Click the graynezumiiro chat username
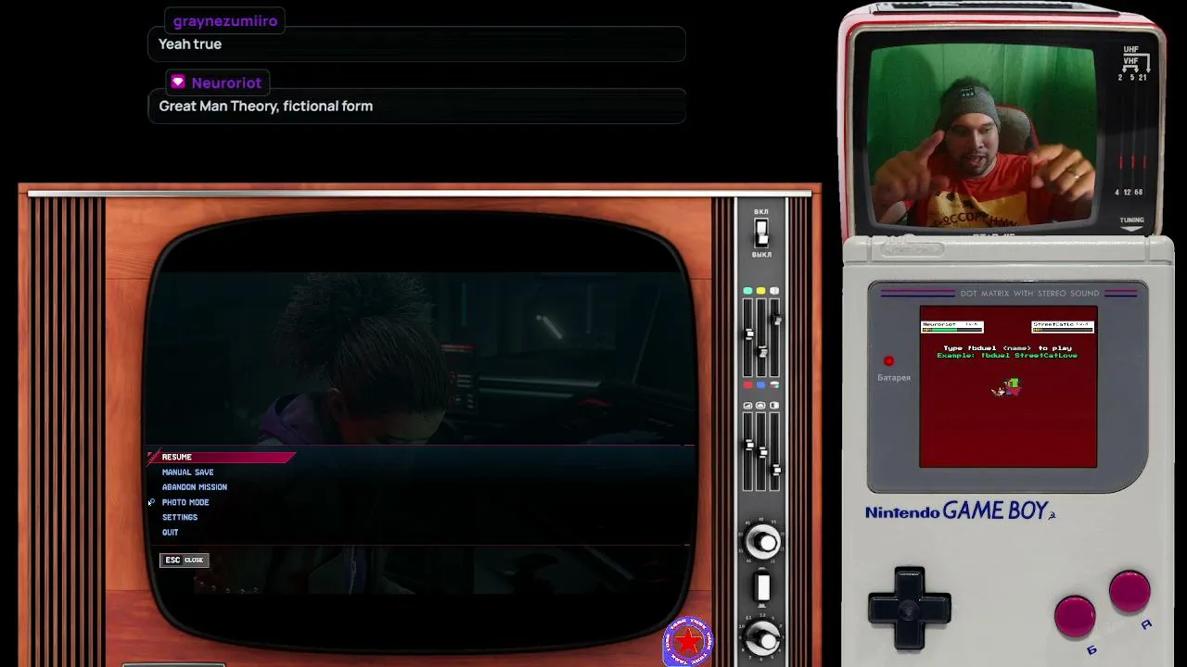The height and width of the screenshot is (667, 1187). pos(225,20)
